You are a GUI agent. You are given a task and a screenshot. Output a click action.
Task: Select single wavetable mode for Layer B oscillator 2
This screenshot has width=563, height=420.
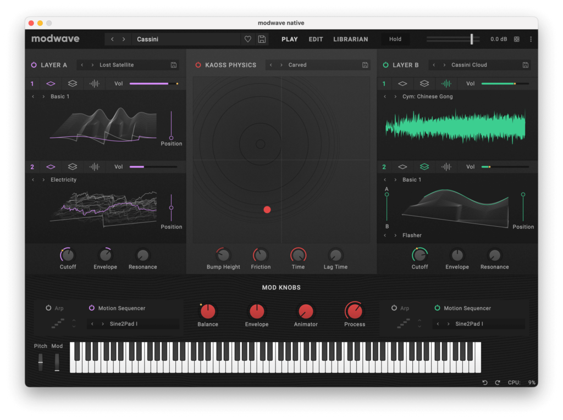tap(402, 167)
